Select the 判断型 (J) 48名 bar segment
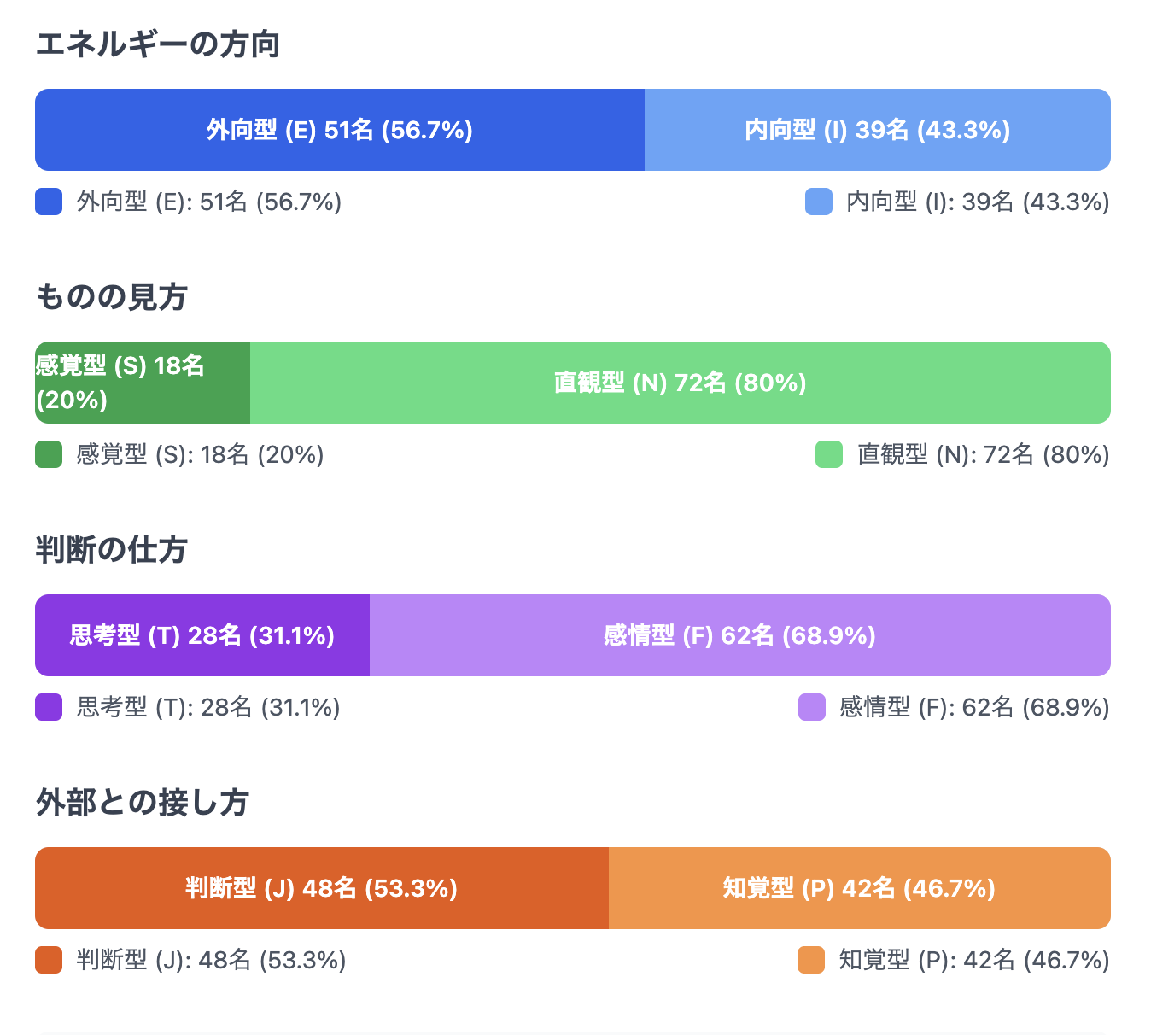The width and height of the screenshot is (1151, 1035). [x=322, y=888]
